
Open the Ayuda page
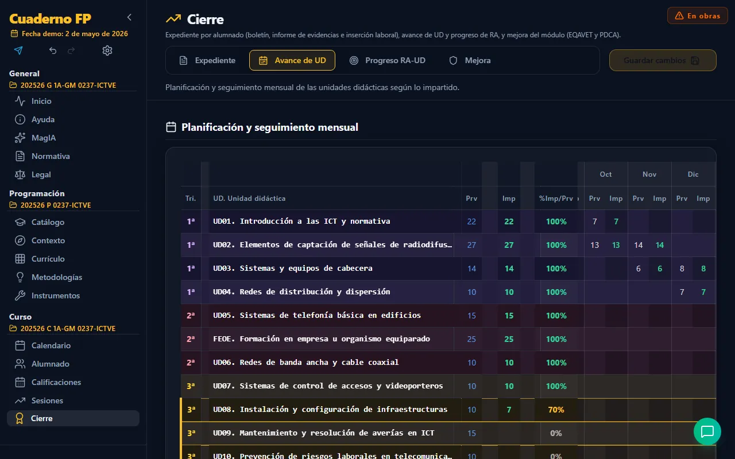[73, 119]
